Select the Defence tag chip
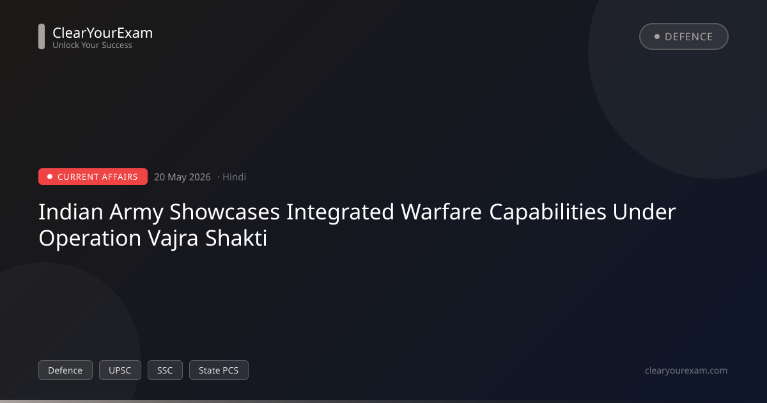Screen dimensions: 767x403 click(65, 370)
